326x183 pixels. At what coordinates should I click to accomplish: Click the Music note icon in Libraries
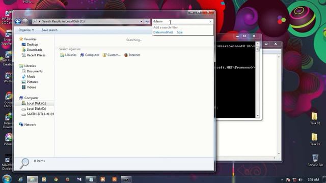point(24,77)
